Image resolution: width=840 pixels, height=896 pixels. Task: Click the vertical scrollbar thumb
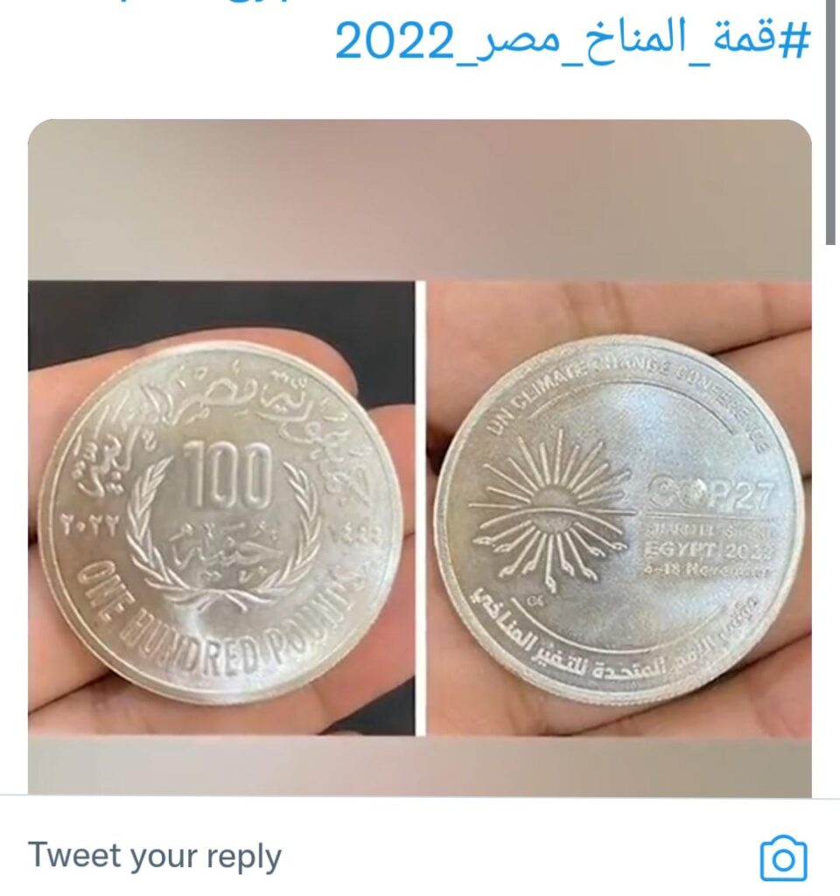[x=831, y=122]
